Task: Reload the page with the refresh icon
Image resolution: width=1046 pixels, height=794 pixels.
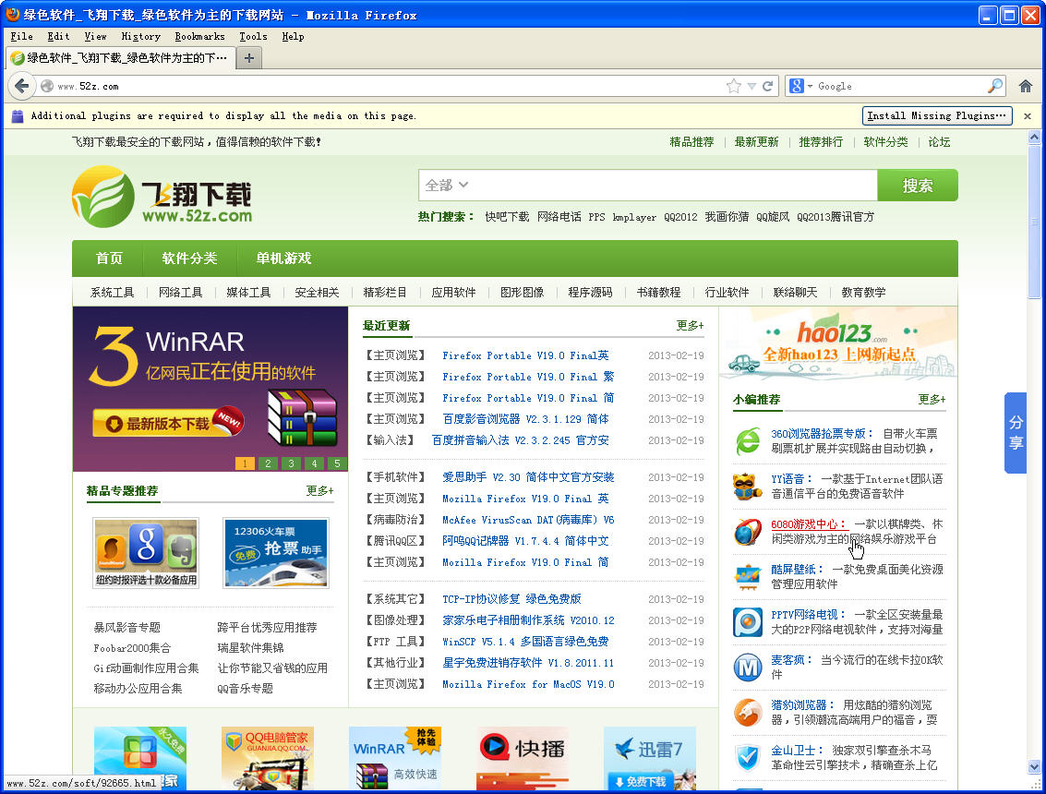Action: tap(767, 86)
